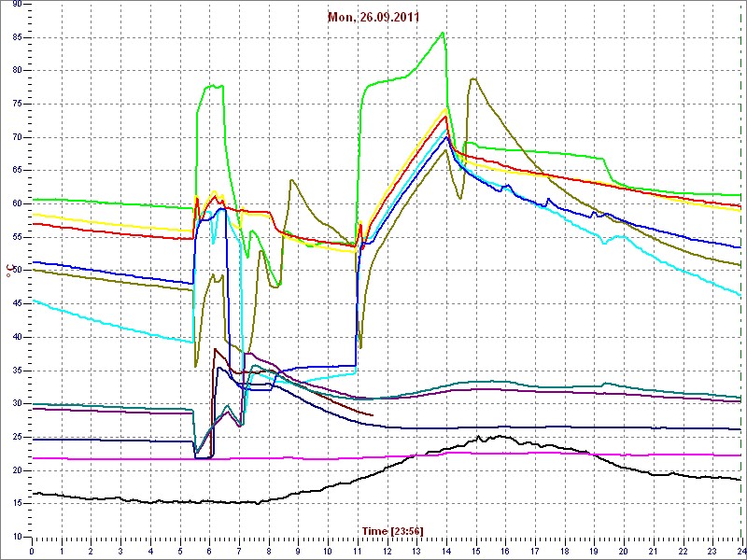
Task: Click hour 8 on the time axis
Action: 268,551
